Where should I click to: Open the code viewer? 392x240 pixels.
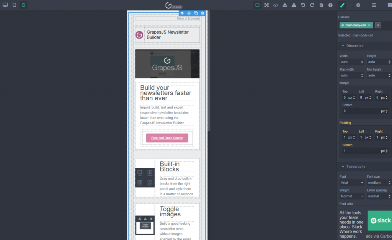pos(276,5)
